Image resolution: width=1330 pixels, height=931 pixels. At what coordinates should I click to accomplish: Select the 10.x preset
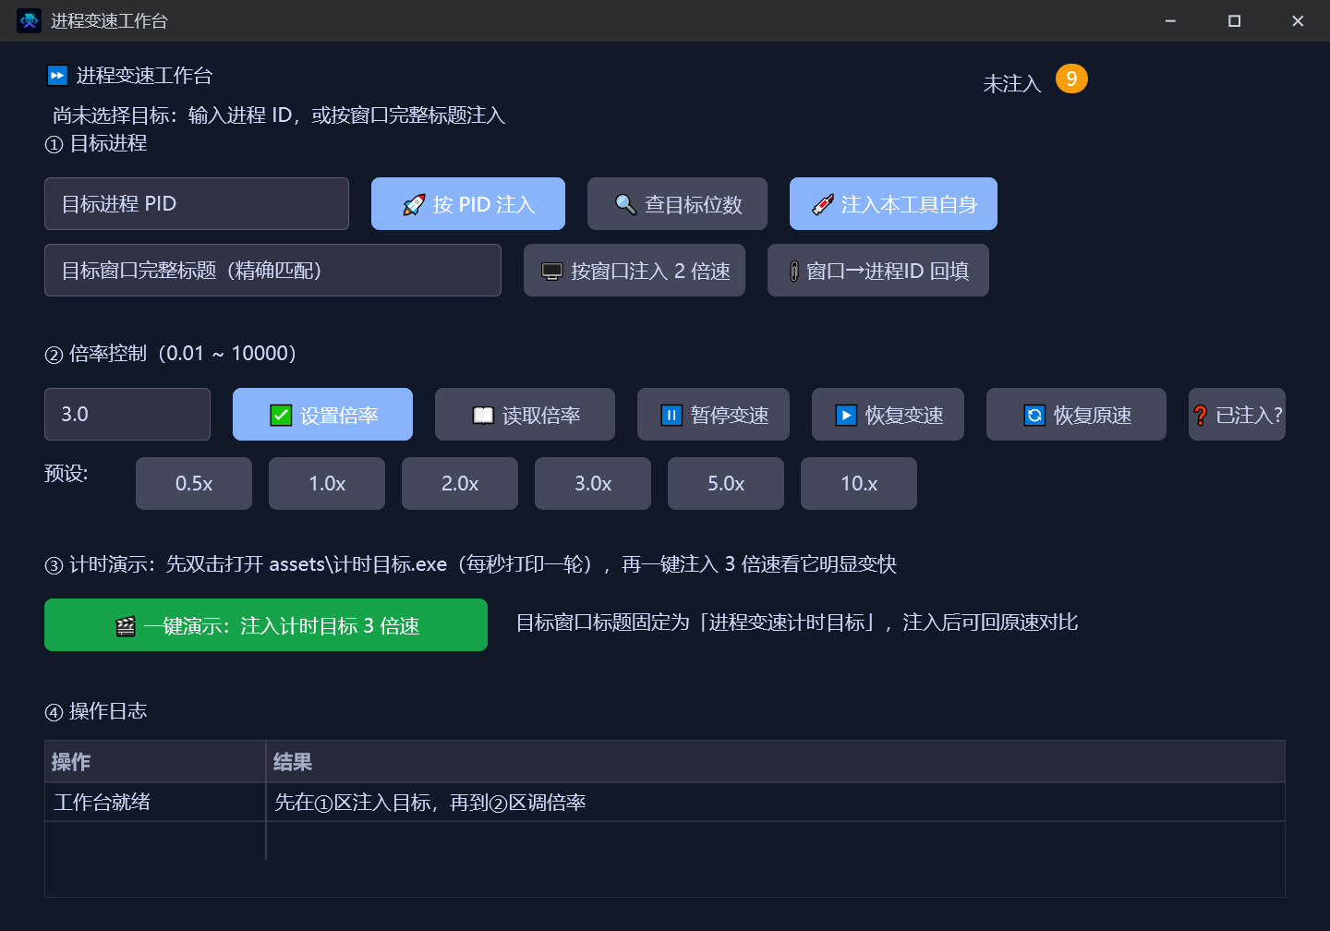859,483
